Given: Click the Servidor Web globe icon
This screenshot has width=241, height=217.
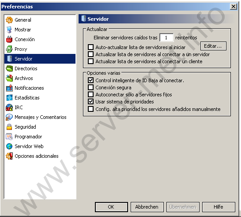Looking at the screenshot, I should 9,146.
